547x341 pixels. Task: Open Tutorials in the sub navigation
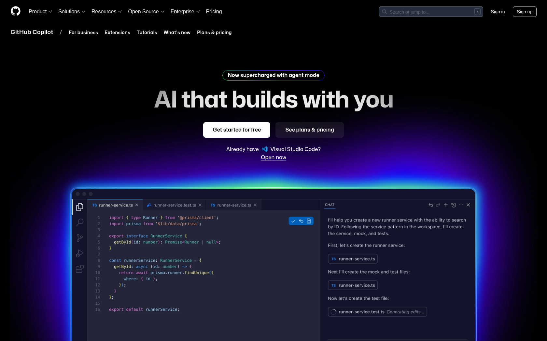tap(147, 32)
